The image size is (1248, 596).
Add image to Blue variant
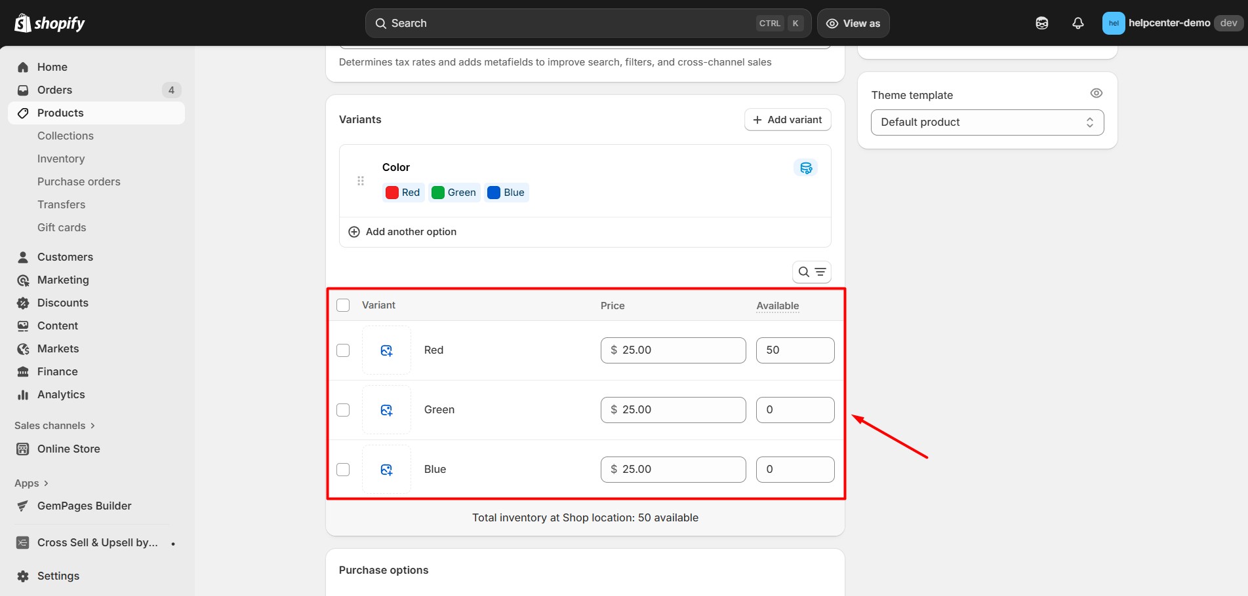(386, 470)
